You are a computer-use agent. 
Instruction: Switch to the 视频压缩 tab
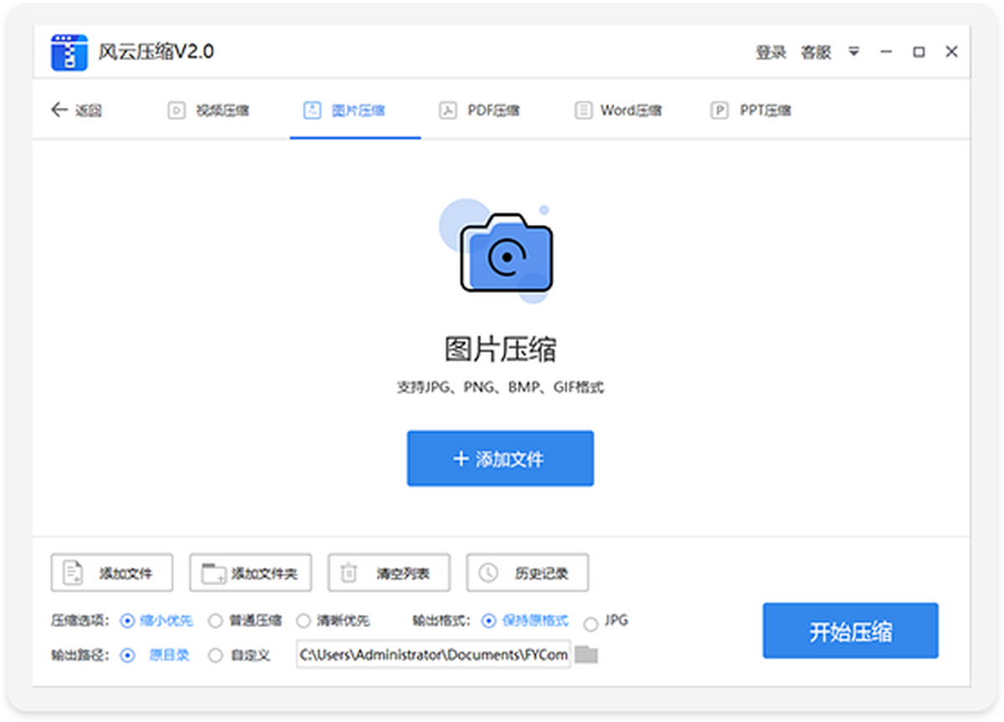coord(209,110)
